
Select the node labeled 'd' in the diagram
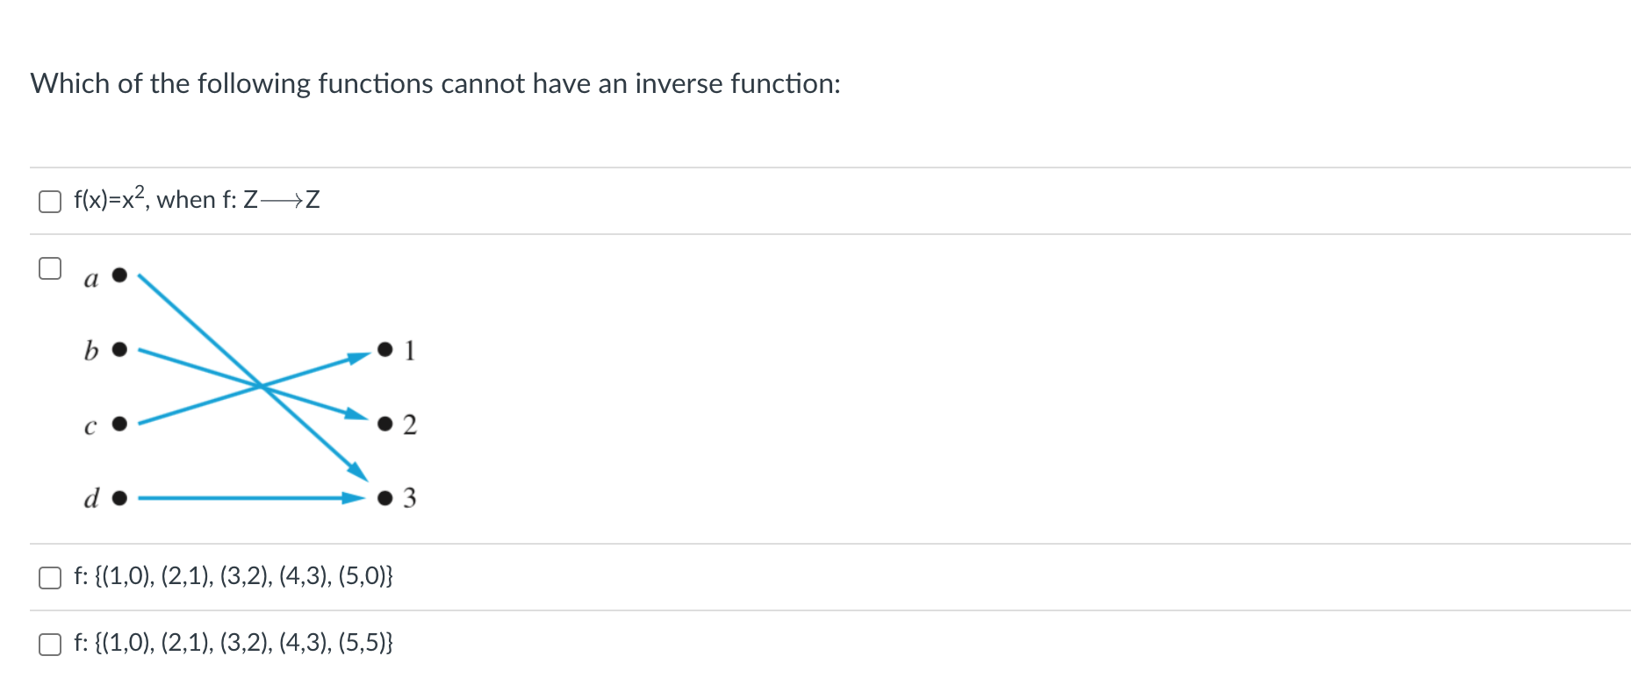pos(119,499)
